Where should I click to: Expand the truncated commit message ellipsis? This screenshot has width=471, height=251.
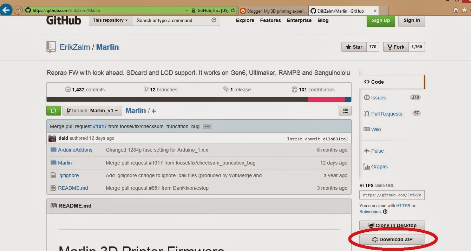[207, 126]
